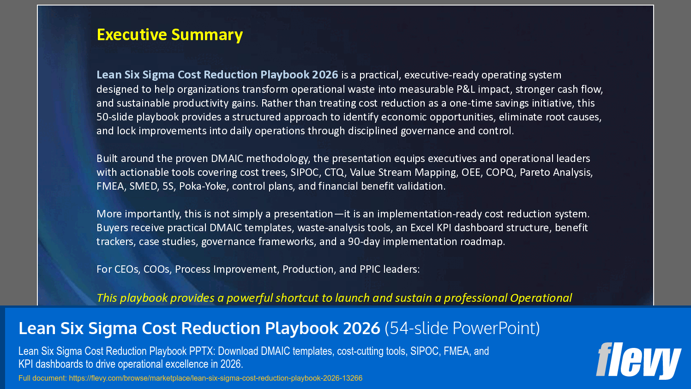Select the bold 'Lean Six Sigma Cost Reduction Playbook 2026' lead-in

[217, 75]
